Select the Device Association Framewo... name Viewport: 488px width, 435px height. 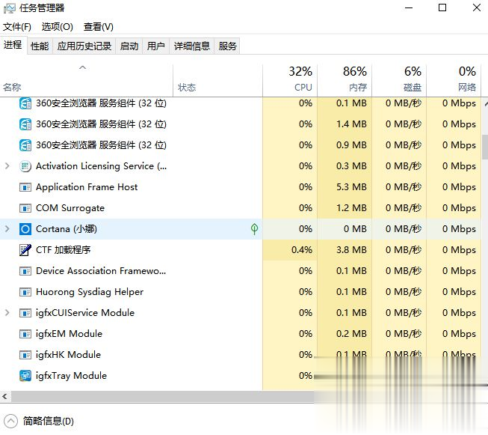101,271
